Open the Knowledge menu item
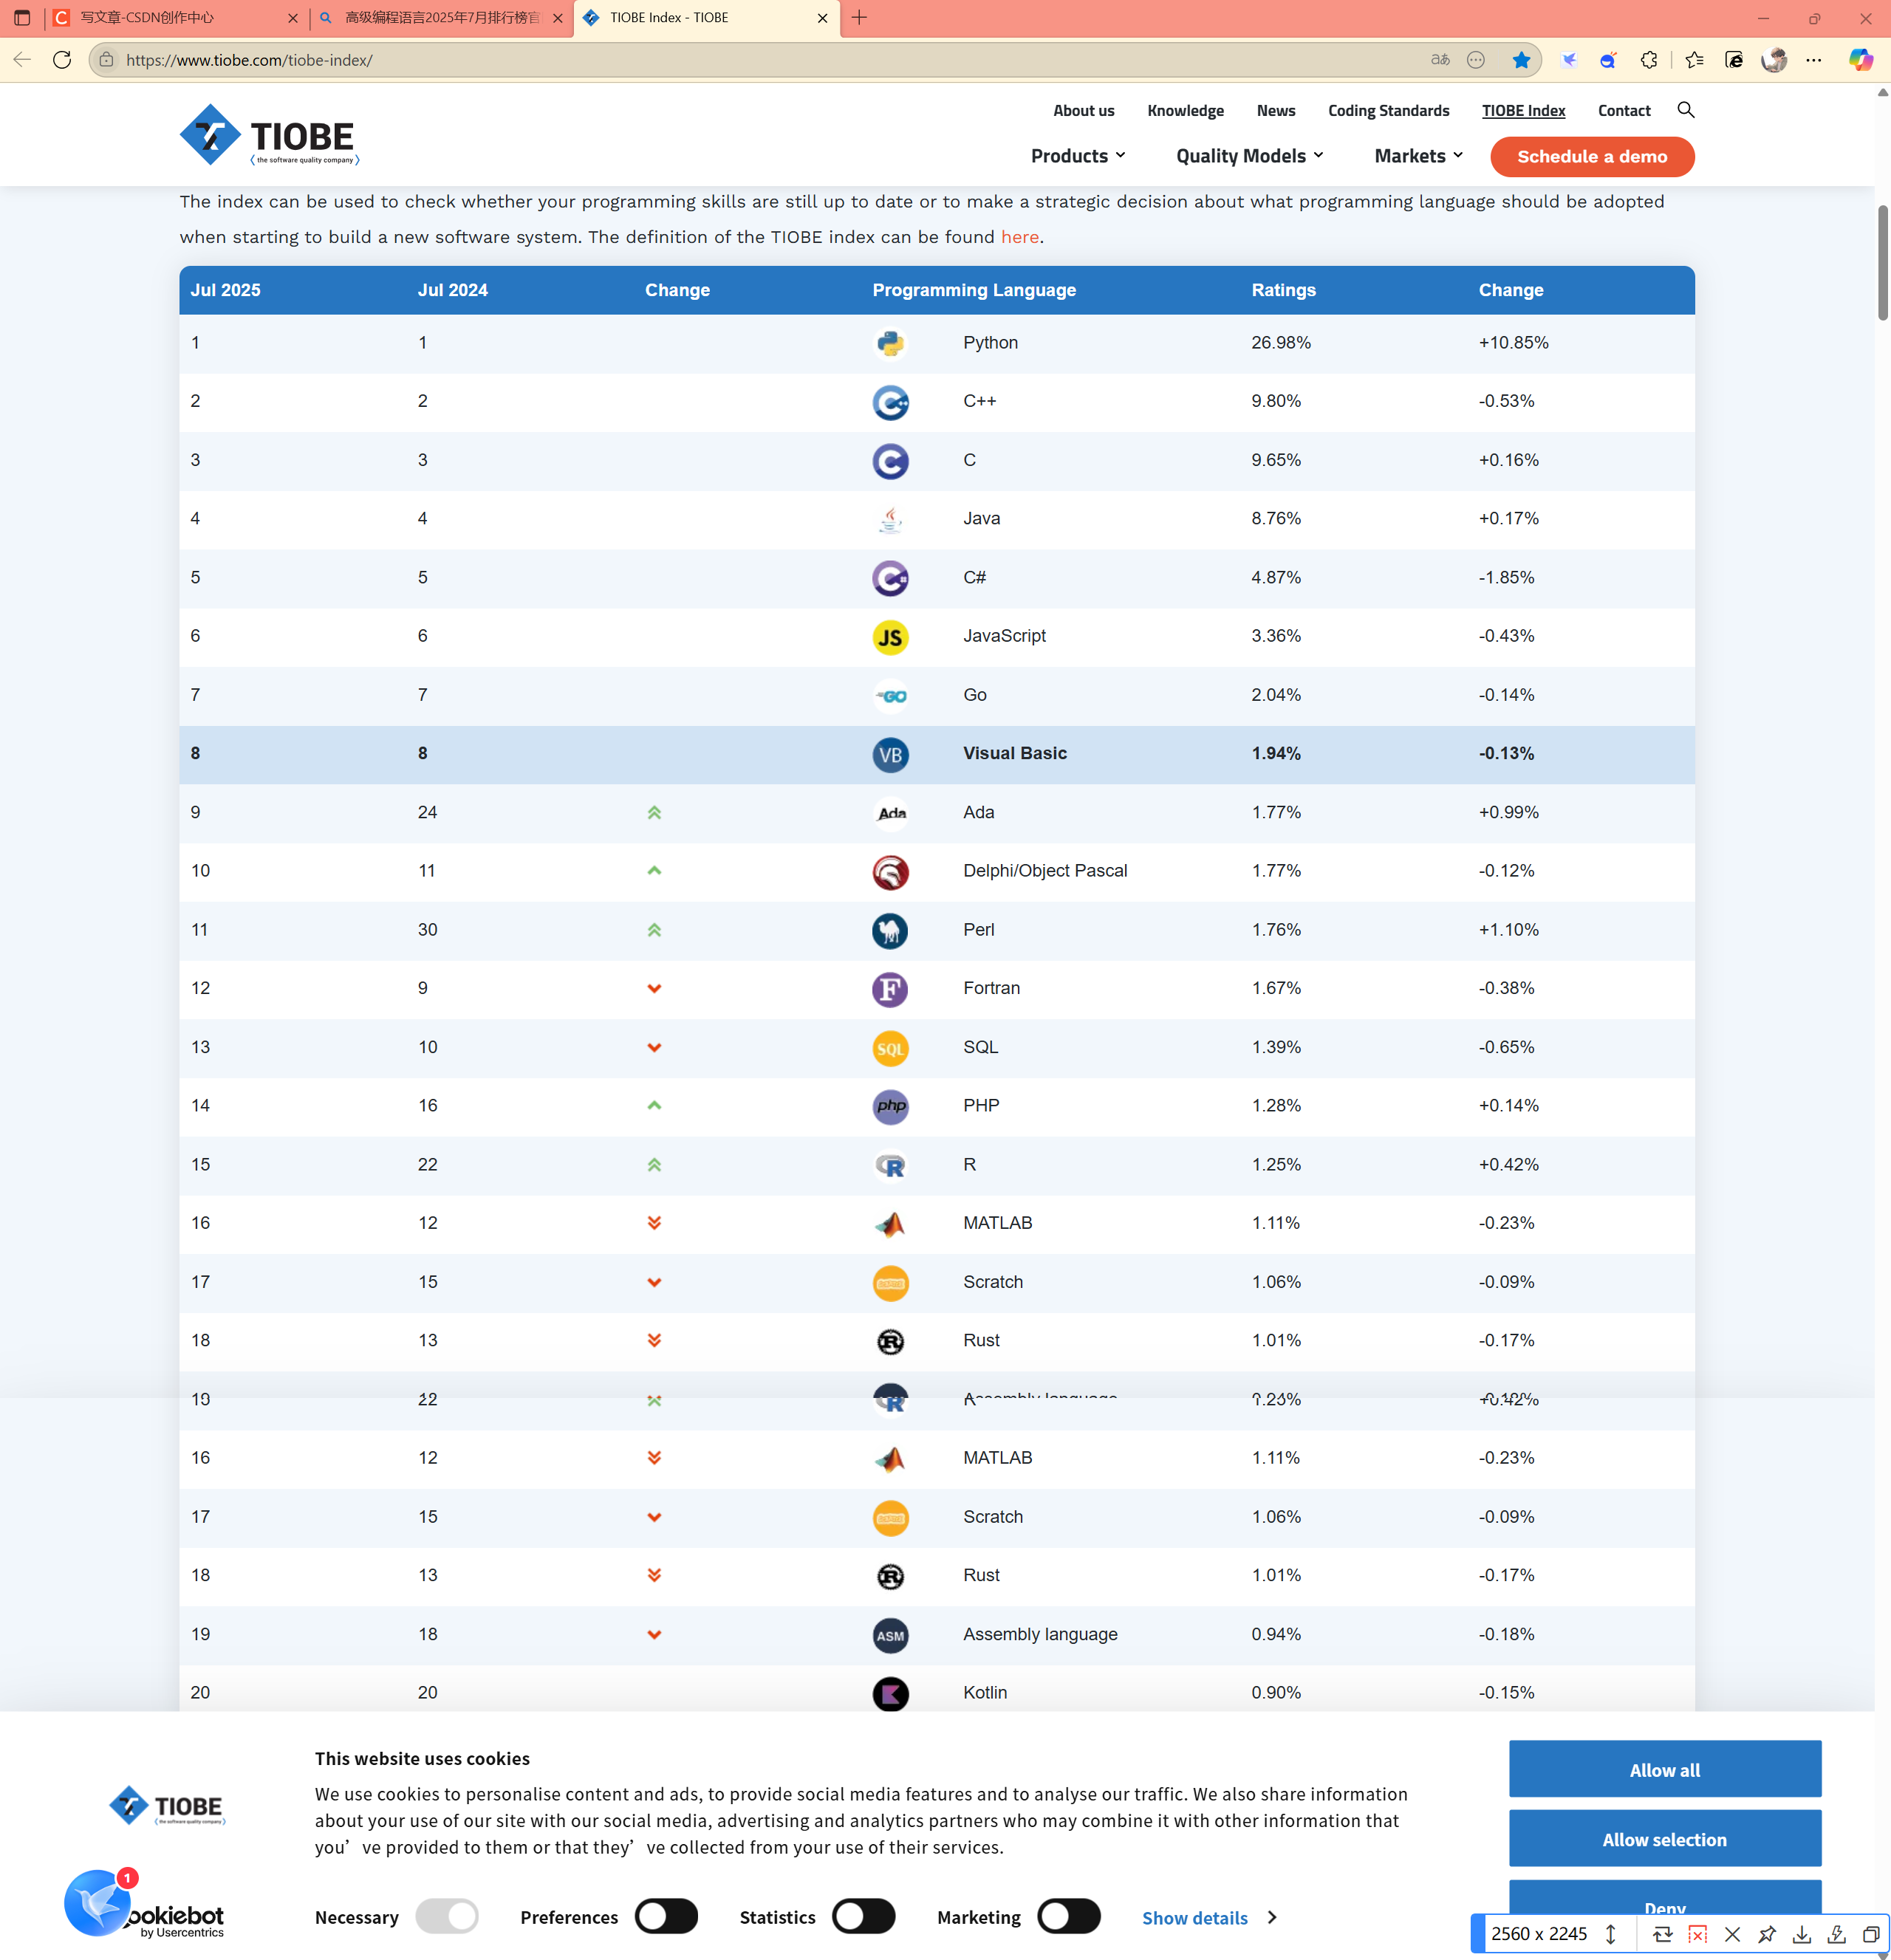 pyautogui.click(x=1185, y=111)
